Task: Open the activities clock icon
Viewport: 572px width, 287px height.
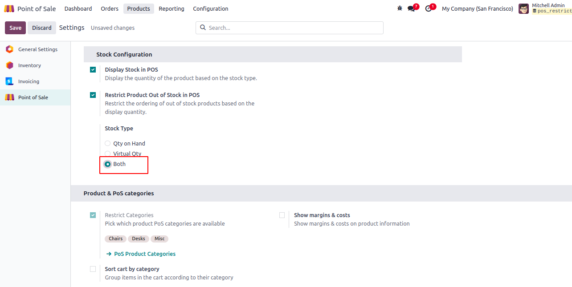Action: [428, 8]
